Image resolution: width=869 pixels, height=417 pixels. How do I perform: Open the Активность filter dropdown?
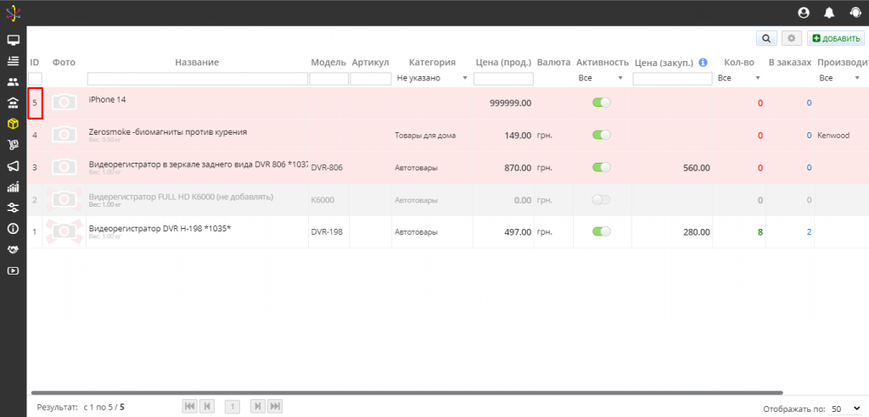pos(601,79)
